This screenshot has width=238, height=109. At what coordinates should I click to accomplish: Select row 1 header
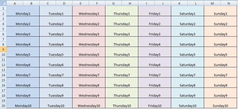(x=3, y=8)
